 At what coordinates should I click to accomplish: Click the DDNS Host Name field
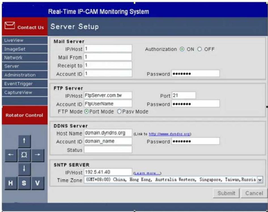coord(108,133)
